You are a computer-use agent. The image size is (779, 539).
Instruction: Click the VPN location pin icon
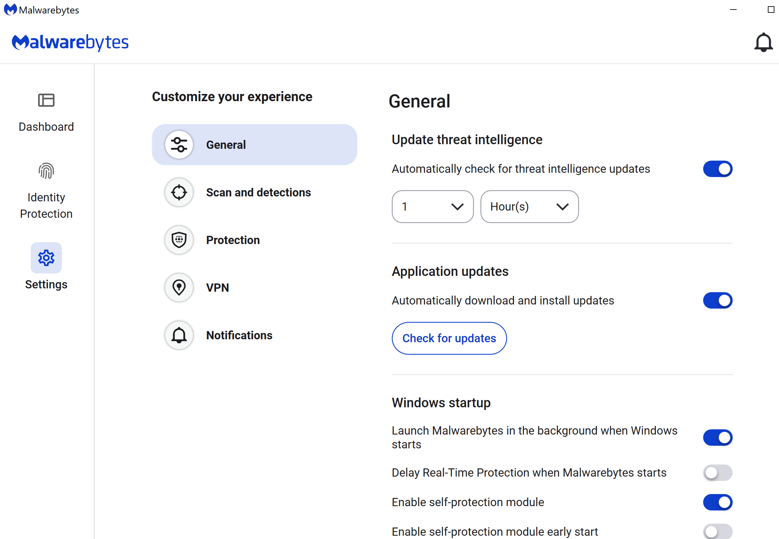179,288
